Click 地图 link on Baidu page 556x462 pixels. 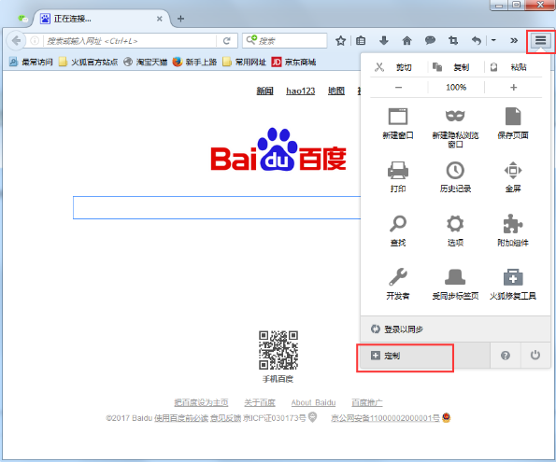coord(336,91)
